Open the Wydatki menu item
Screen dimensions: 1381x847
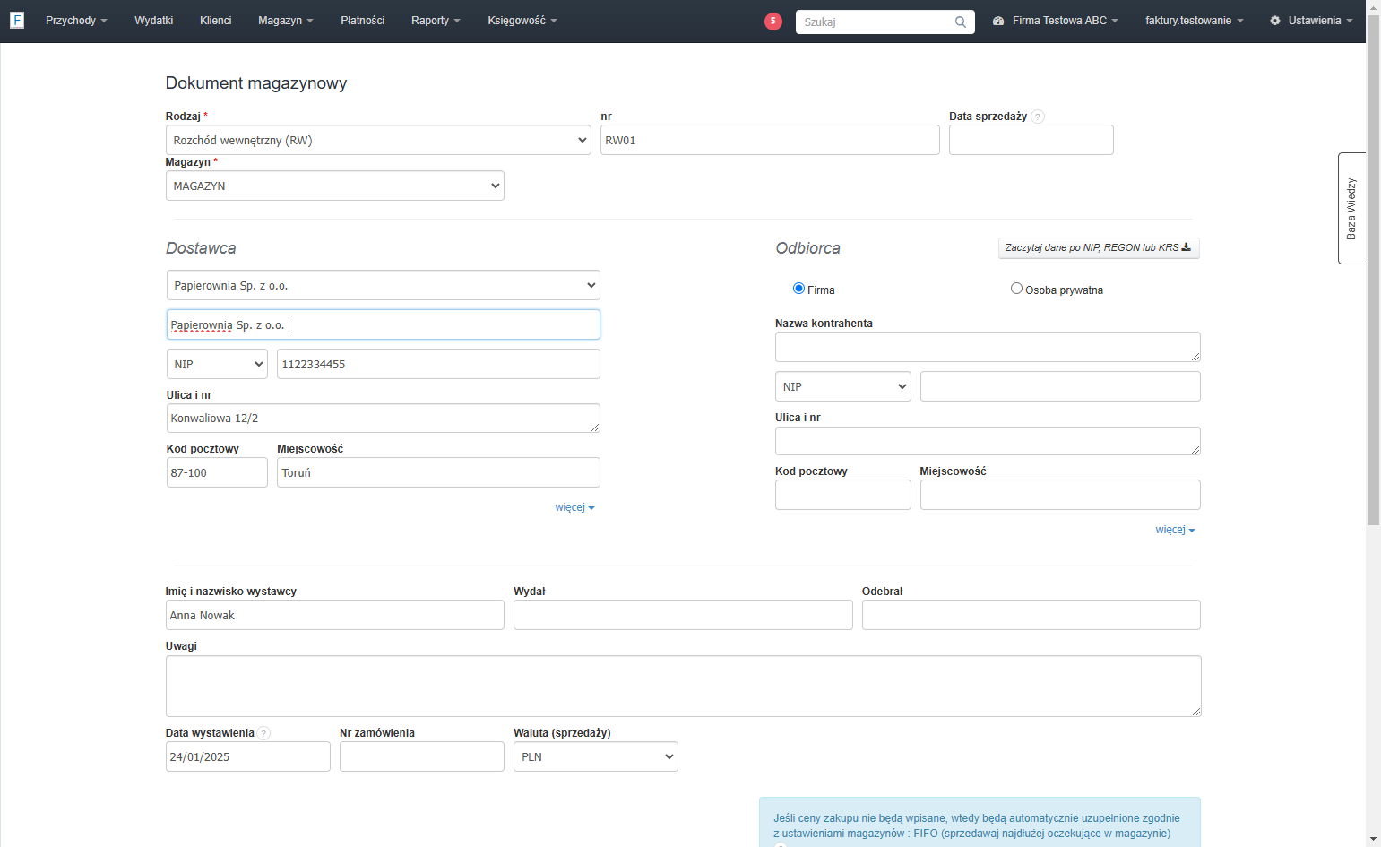(x=154, y=21)
